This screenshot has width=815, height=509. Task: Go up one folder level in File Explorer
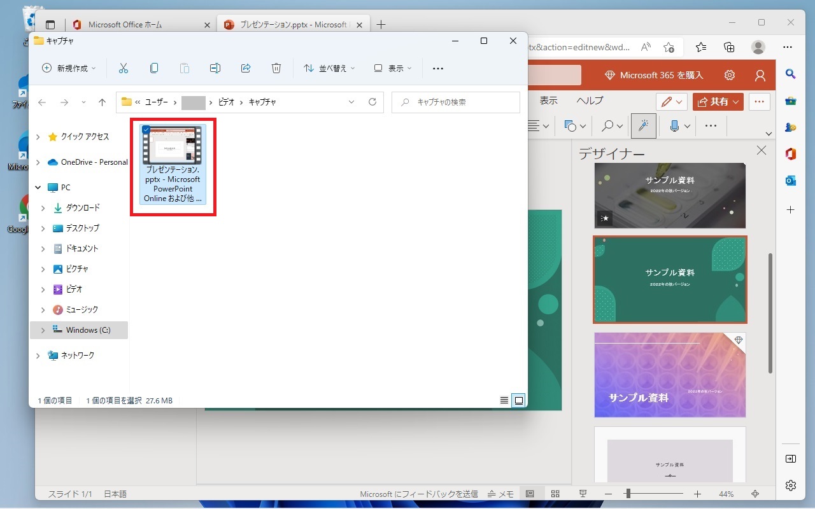click(x=102, y=102)
